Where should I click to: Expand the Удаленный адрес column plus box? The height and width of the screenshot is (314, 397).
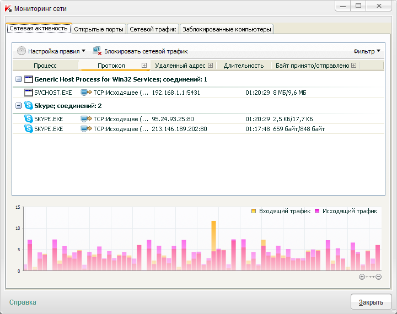pos(210,66)
